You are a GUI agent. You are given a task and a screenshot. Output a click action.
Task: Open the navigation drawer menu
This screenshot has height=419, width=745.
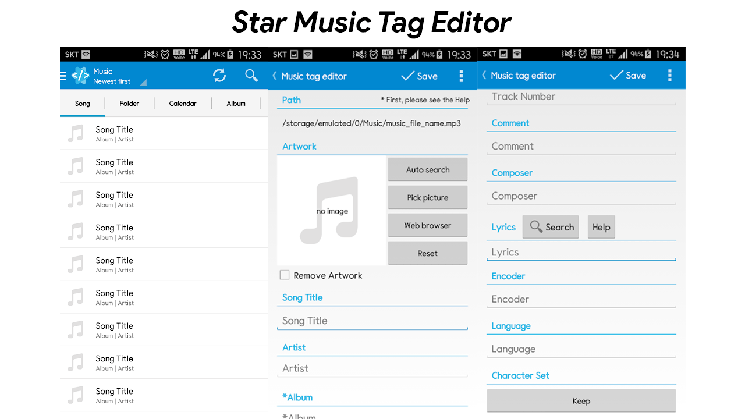pyautogui.click(x=62, y=75)
